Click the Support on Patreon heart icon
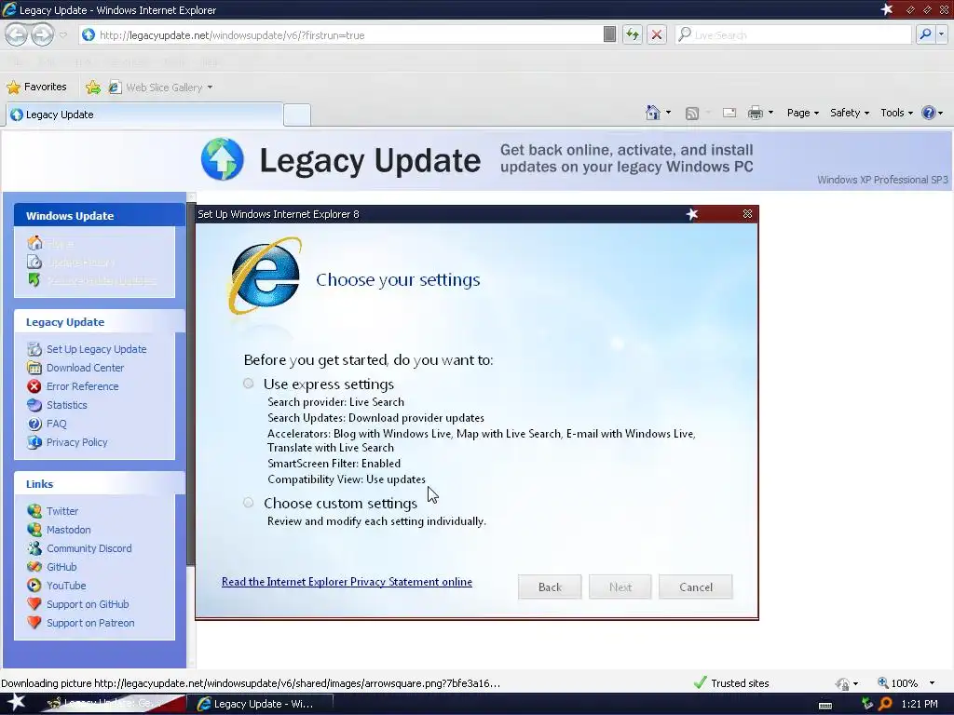The image size is (954, 715). tap(34, 623)
